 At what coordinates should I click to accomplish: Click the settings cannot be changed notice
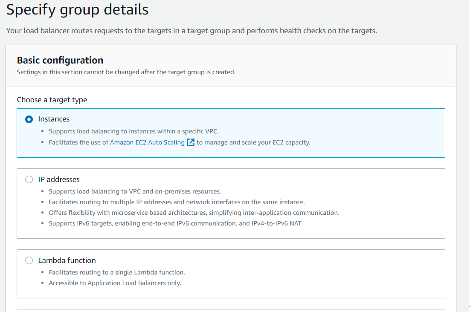coord(126,72)
